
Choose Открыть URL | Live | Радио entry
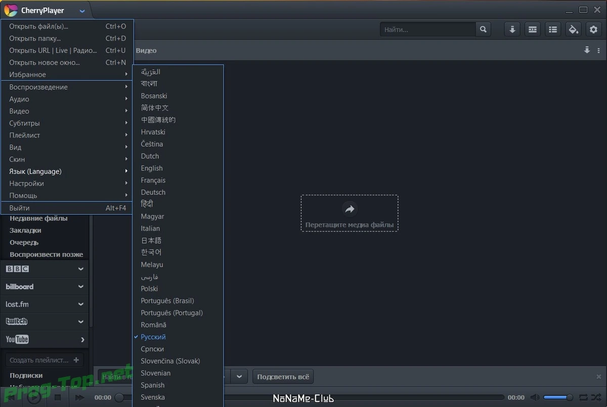[67, 51]
